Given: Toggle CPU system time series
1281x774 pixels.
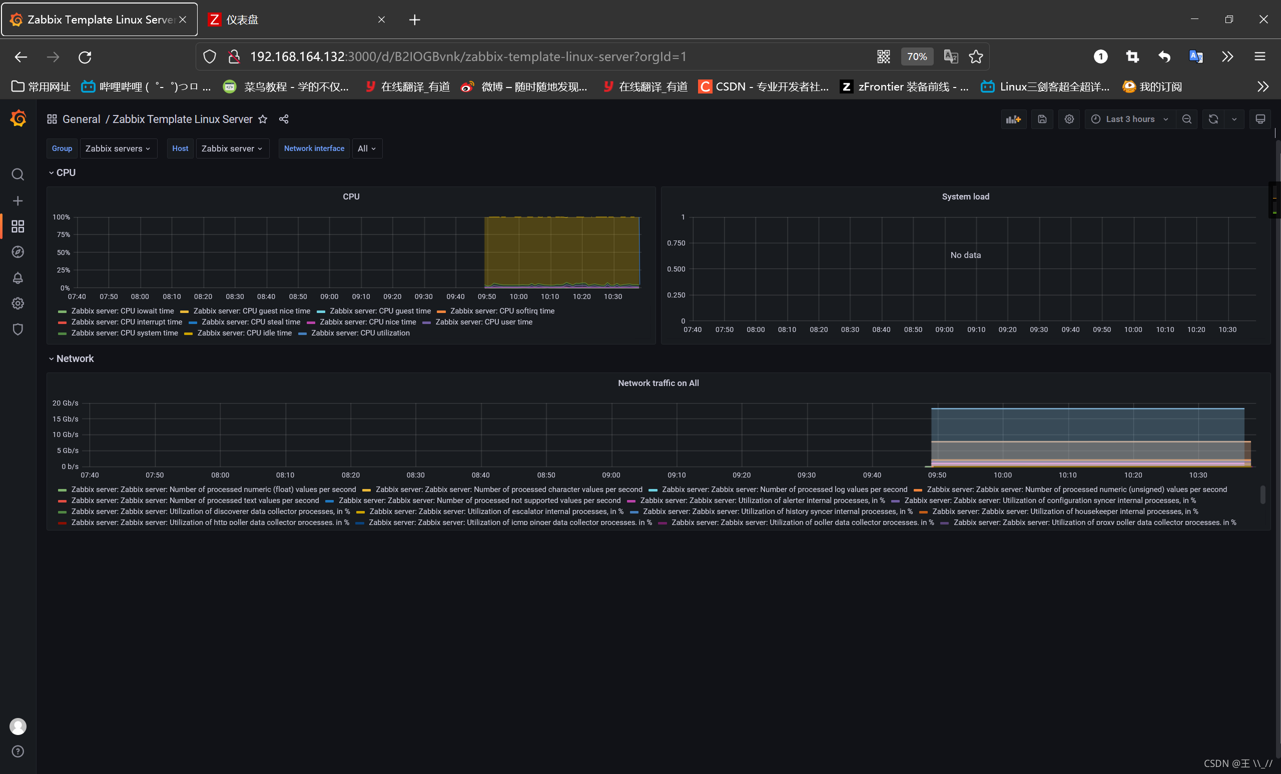Looking at the screenshot, I should click(124, 332).
